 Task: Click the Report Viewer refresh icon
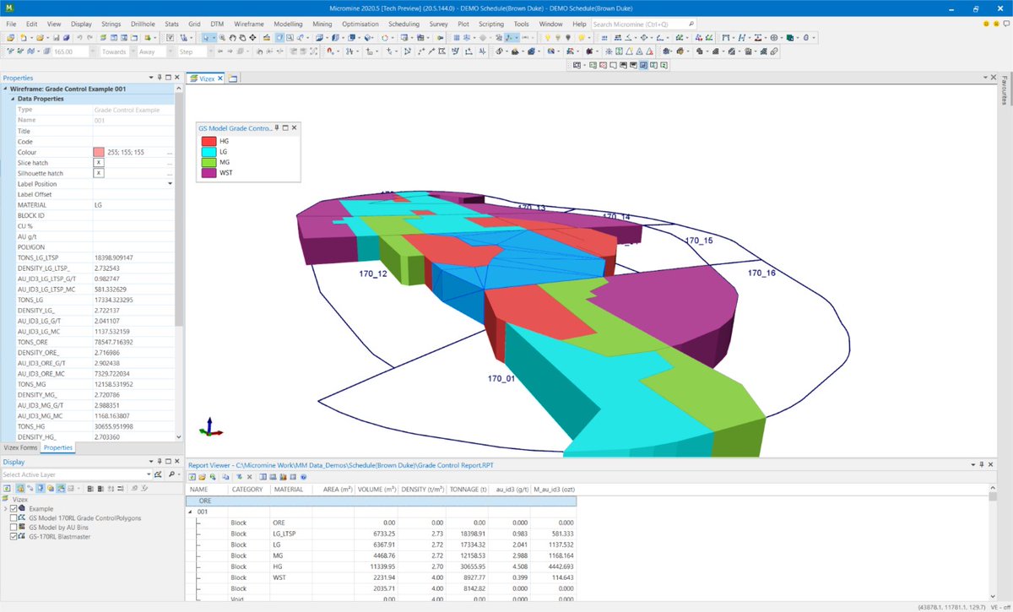point(192,477)
